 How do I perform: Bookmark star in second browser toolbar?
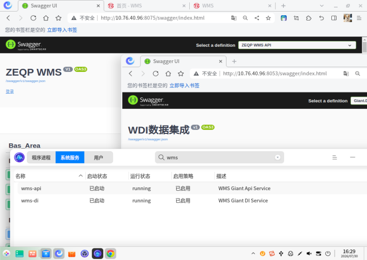pyautogui.click(x=181, y=74)
